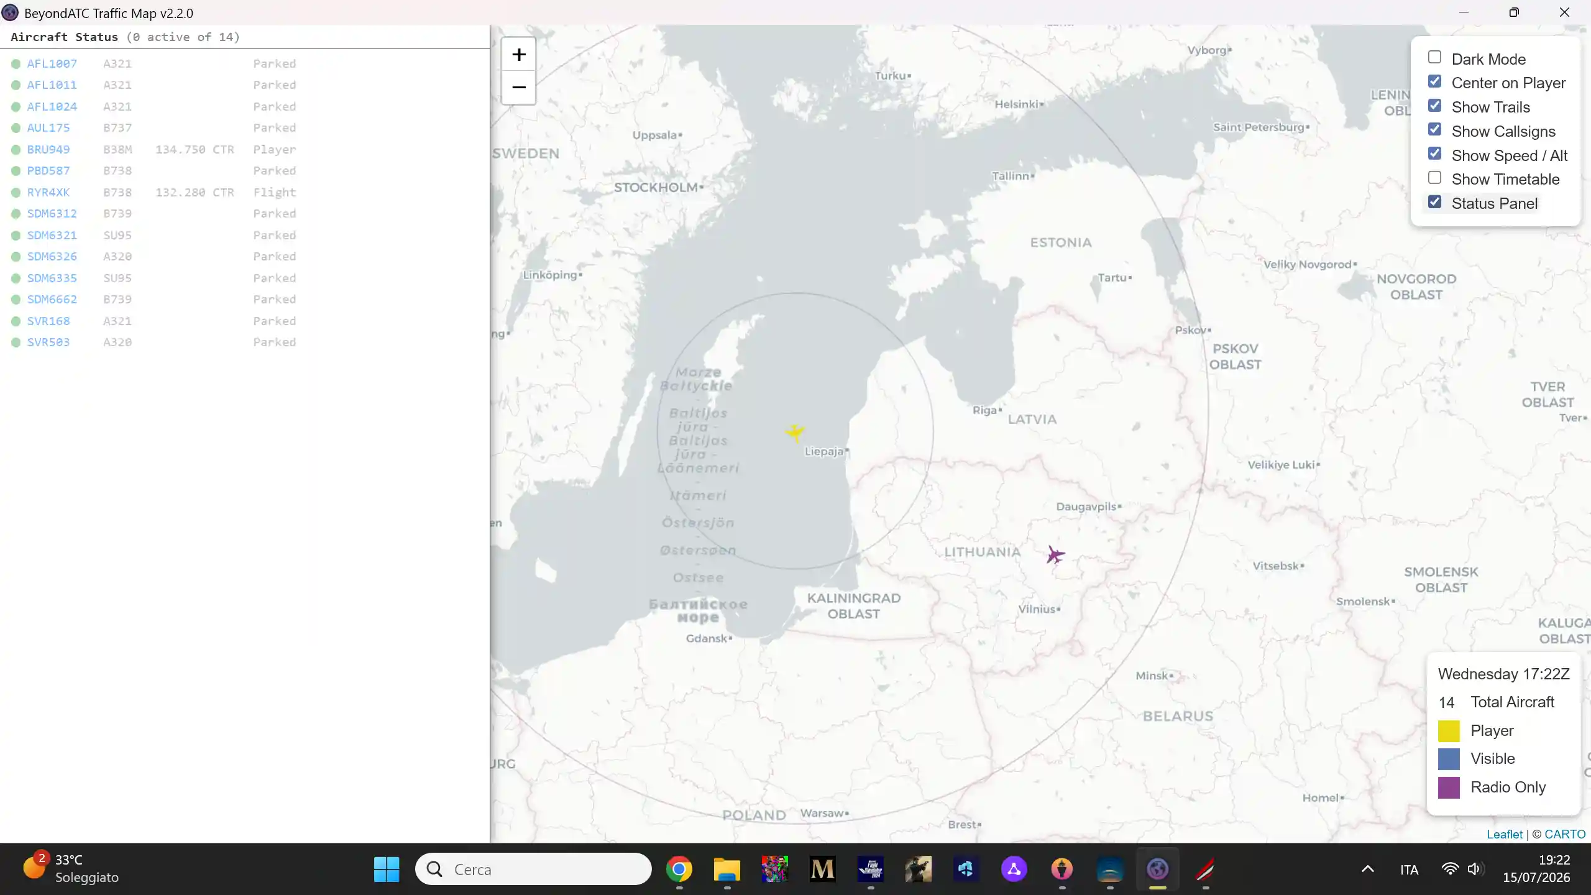Select callsign SDM6321 in aircraft list
The height and width of the screenshot is (895, 1591).
52,235
